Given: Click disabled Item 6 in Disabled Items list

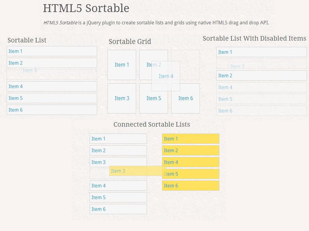Looking at the screenshot, I should (x=262, y=111).
